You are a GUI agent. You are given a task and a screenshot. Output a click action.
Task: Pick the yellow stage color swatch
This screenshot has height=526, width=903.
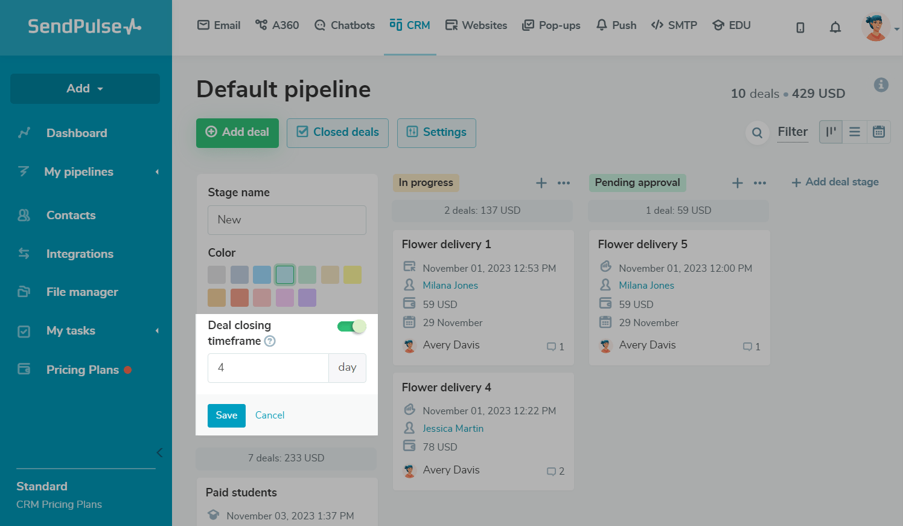click(x=353, y=275)
